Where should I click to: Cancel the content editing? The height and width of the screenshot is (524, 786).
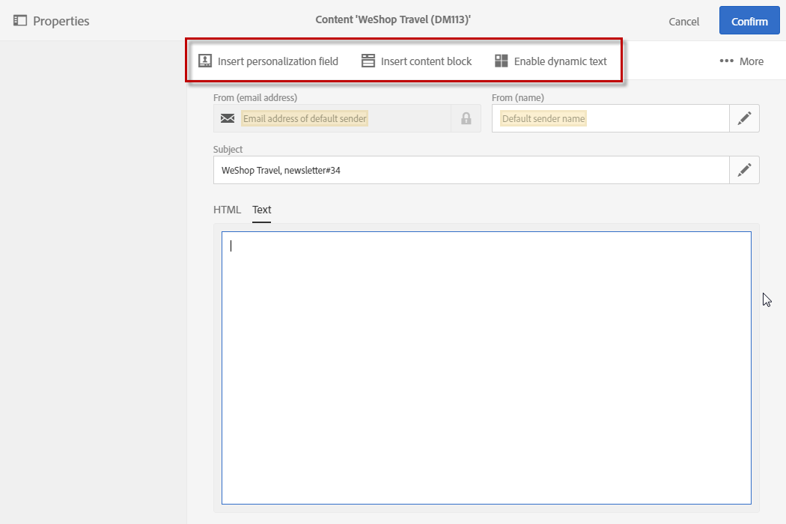683,22
